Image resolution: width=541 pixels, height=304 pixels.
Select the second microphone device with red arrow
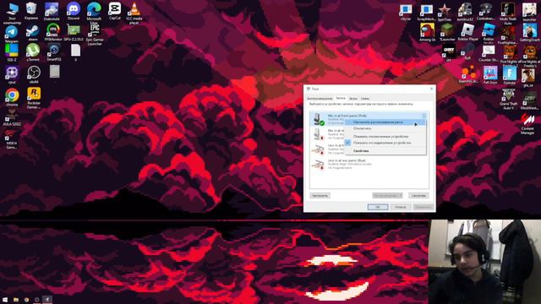tap(327, 133)
